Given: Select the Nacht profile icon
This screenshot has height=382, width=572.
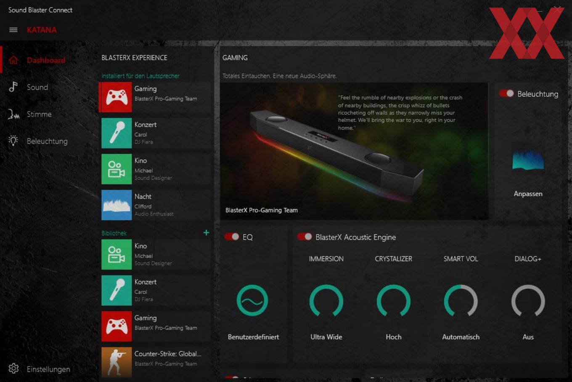Looking at the screenshot, I should [x=117, y=205].
